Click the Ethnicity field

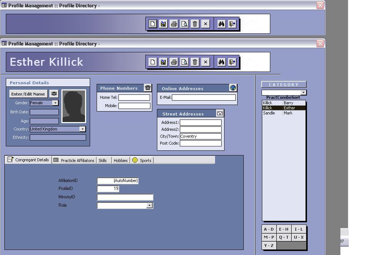pyautogui.click(x=58, y=137)
